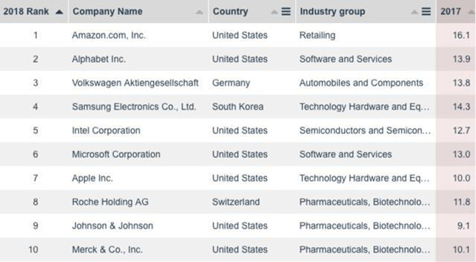Open the Industry group column filter menu icon

[426, 11]
